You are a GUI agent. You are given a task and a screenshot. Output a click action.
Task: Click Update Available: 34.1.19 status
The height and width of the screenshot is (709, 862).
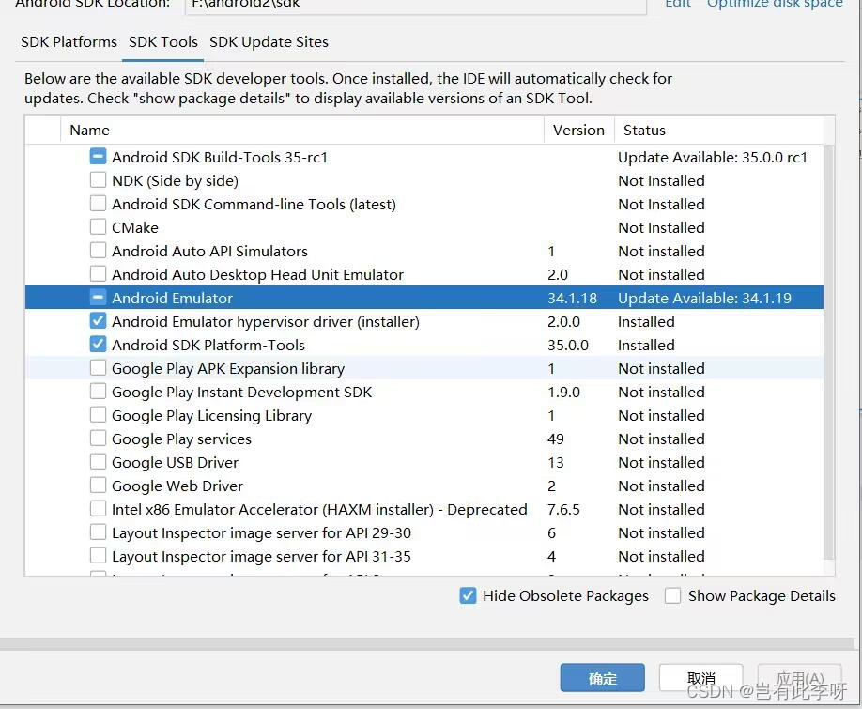(705, 298)
